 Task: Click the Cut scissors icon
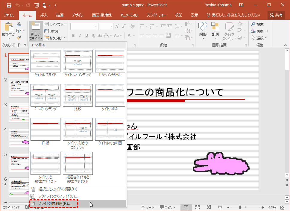tap(19, 24)
